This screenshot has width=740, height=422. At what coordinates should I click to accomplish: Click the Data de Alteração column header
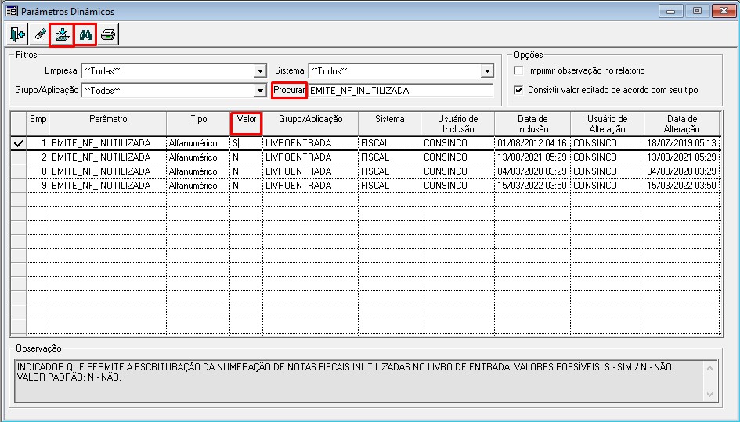682,124
